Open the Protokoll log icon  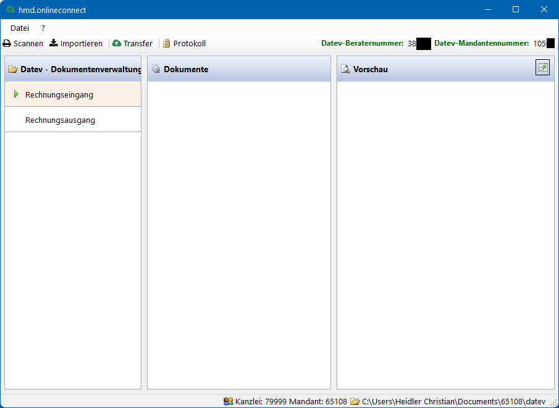[x=166, y=43]
